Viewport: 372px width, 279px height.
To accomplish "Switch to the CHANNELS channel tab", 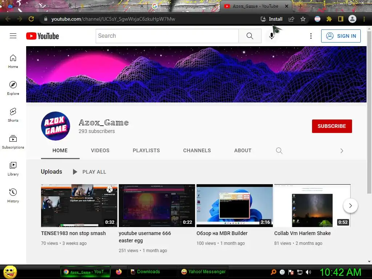I will tap(197, 150).
